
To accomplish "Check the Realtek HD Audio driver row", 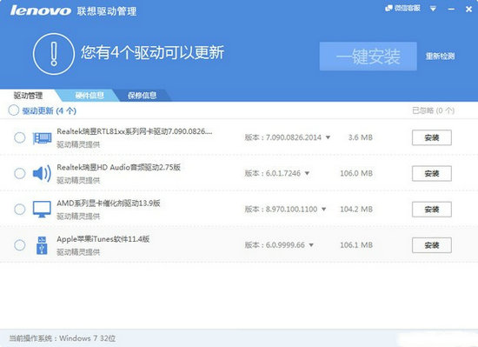I will (x=20, y=174).
